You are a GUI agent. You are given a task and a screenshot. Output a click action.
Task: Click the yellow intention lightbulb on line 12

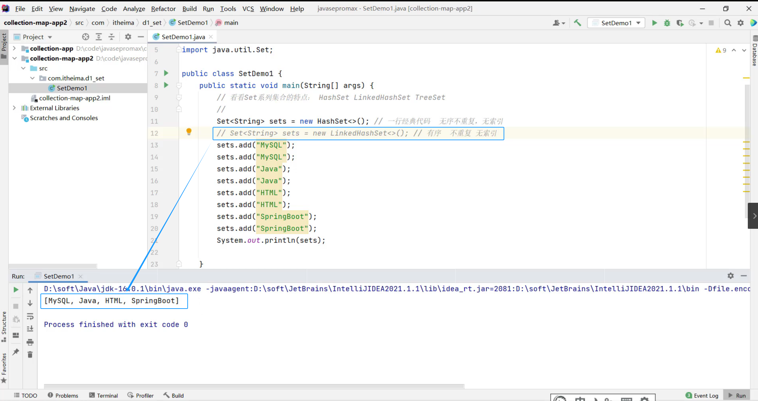pyautogui.click(x=189, y=132)
